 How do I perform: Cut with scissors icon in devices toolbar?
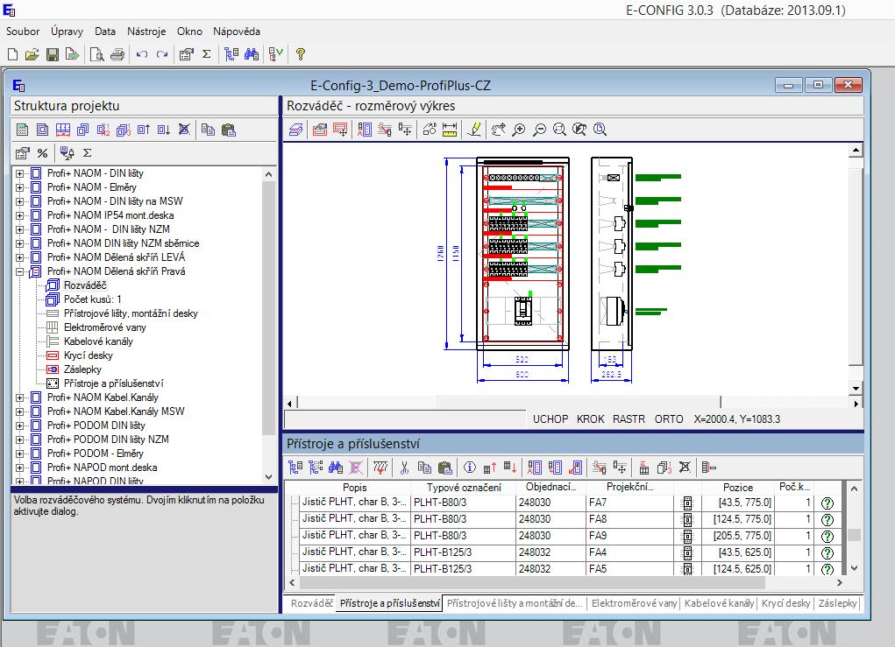coord(404,468)
